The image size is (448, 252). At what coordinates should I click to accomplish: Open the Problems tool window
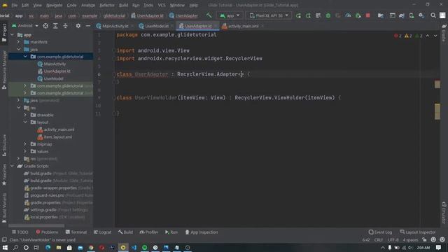(47, 232)
